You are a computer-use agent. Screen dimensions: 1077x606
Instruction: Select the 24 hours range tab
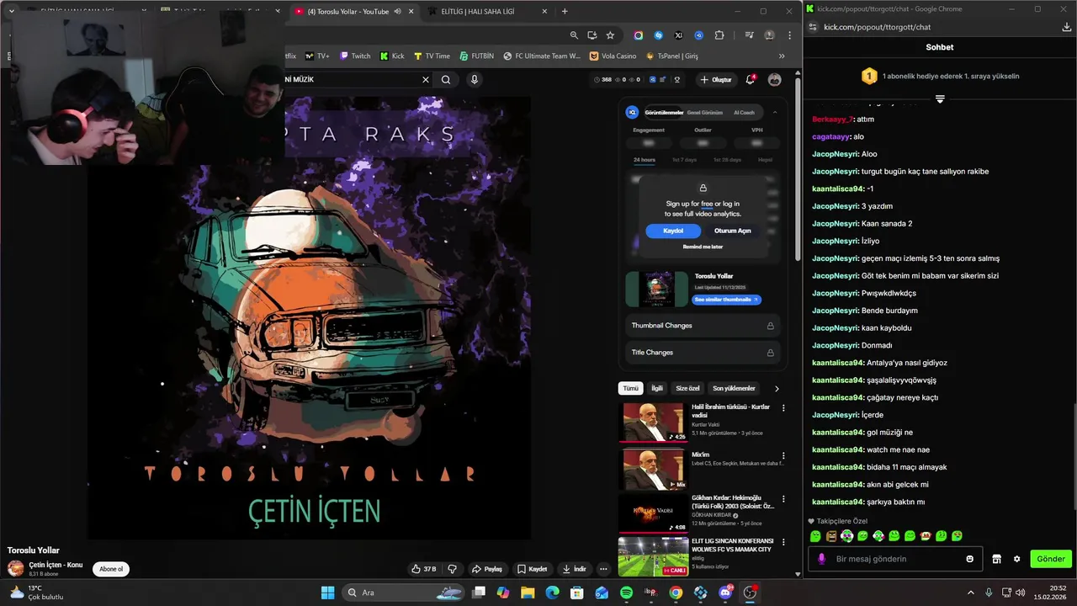[645, 160]
